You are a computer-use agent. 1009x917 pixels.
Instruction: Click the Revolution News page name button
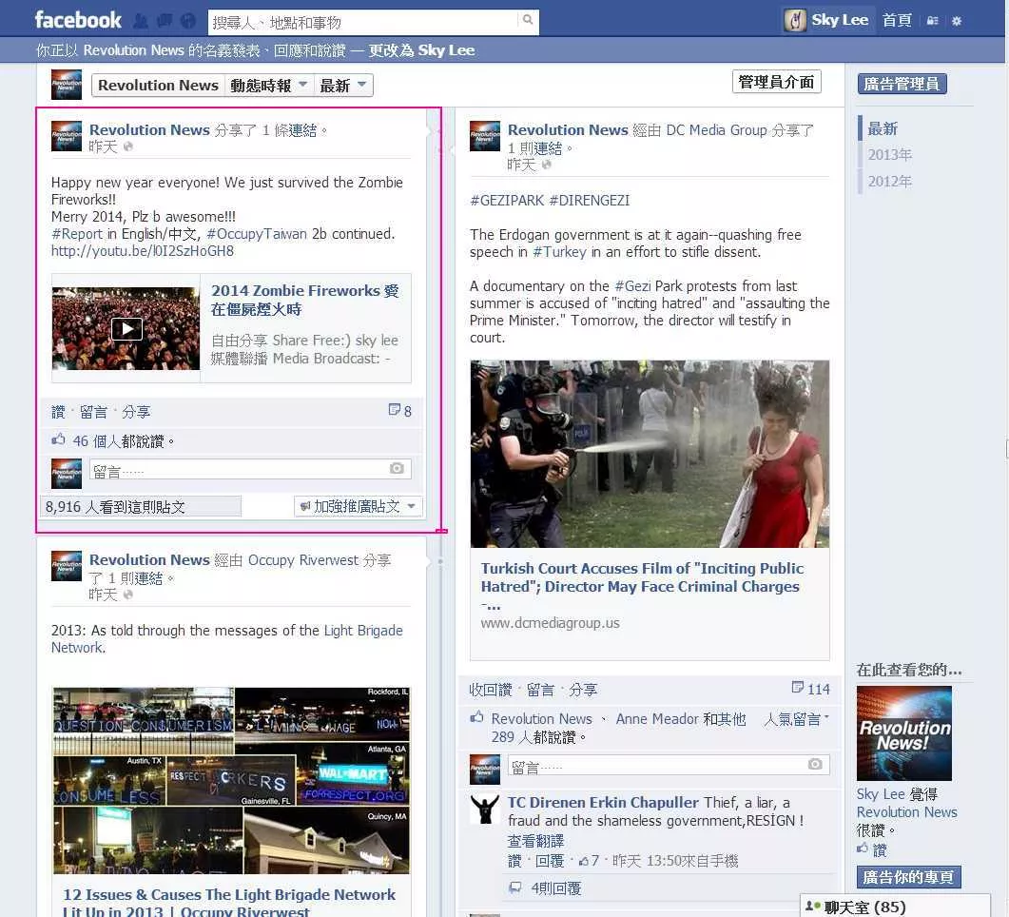[x=158, y=86]
